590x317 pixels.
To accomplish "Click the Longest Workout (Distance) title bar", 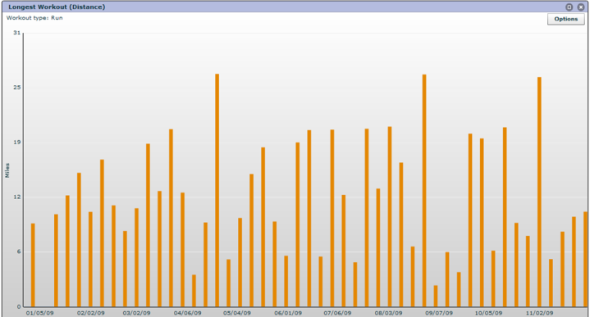I will (x=295, y=7).
